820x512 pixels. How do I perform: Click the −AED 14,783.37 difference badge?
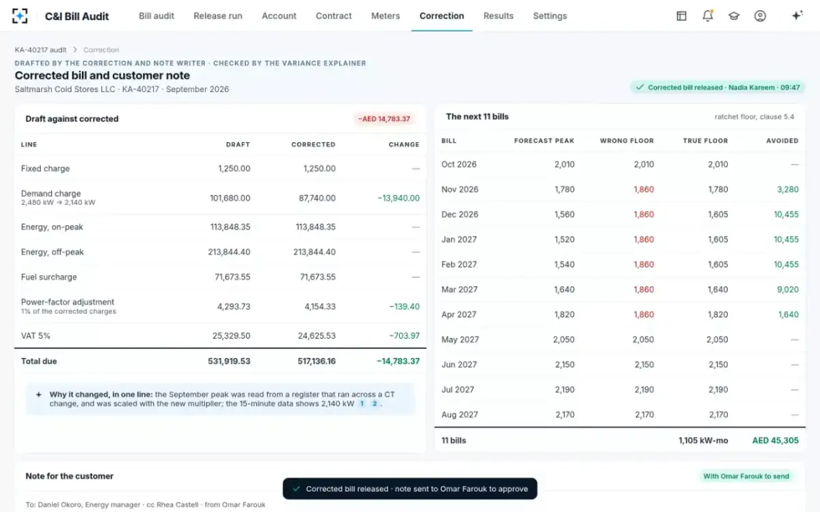[x=385, y=119]
